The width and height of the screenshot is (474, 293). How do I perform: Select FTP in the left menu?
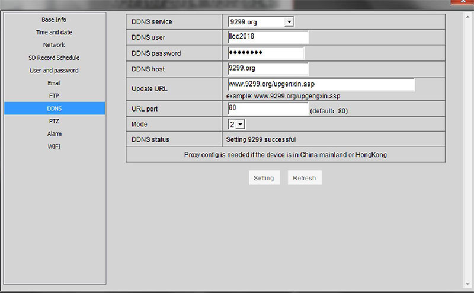[x=54, y=95]
